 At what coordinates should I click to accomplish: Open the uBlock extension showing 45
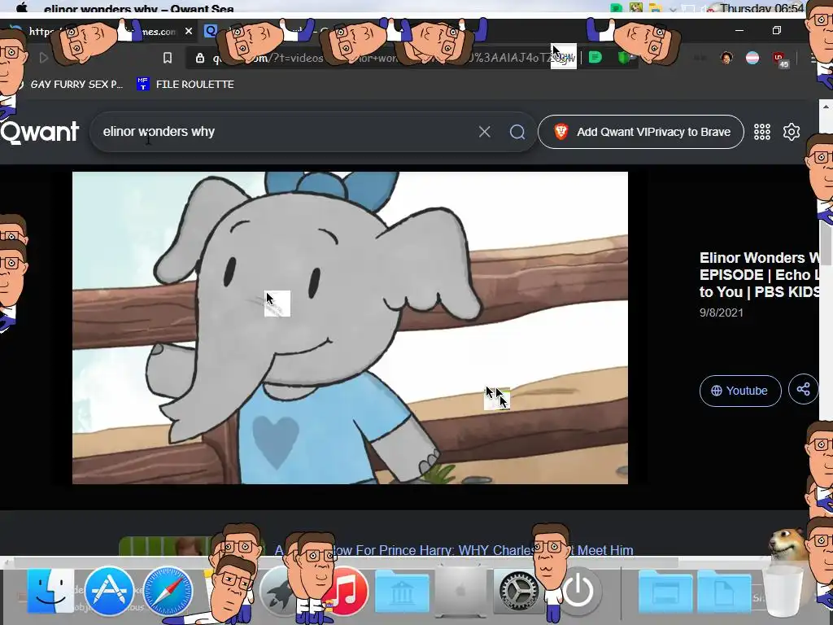[780, 59]
